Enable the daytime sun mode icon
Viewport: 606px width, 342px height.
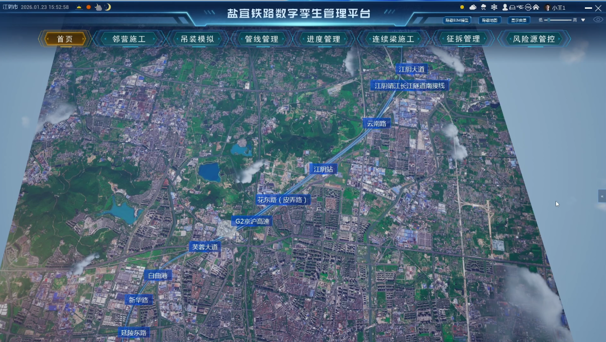click(89, 7)
